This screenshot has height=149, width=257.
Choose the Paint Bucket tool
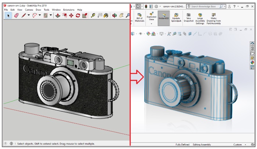point(106,15)
